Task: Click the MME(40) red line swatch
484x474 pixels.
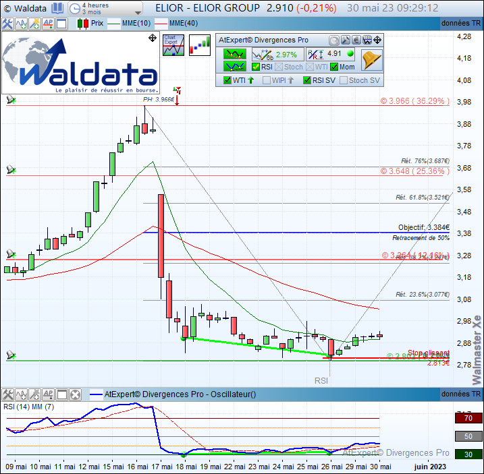Action: pyautogui.click(x=161, y=24)
